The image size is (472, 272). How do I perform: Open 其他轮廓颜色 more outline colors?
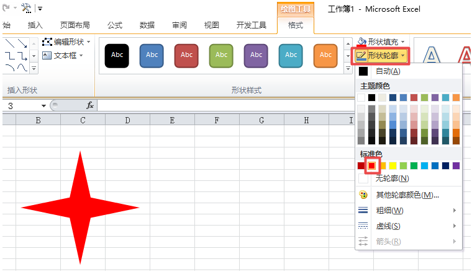coord(407,195)
